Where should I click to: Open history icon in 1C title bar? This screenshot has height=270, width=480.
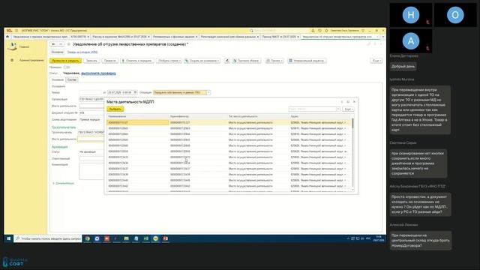tap(319, 31)
